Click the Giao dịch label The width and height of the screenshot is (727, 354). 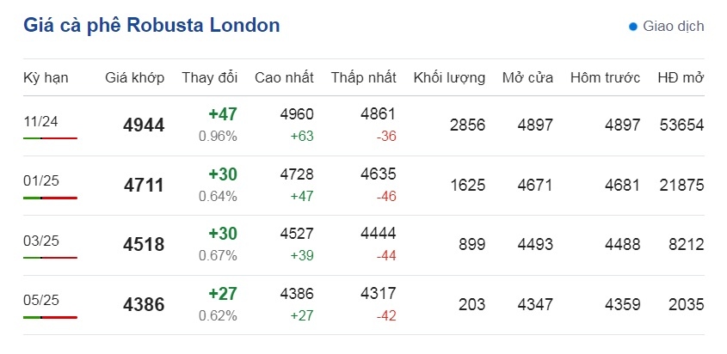[673, 27]
